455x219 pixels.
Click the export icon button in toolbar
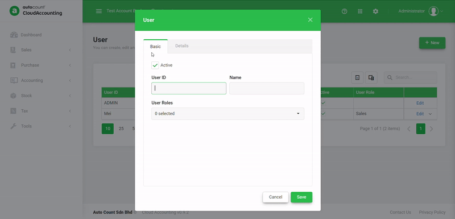click(357, 77)
